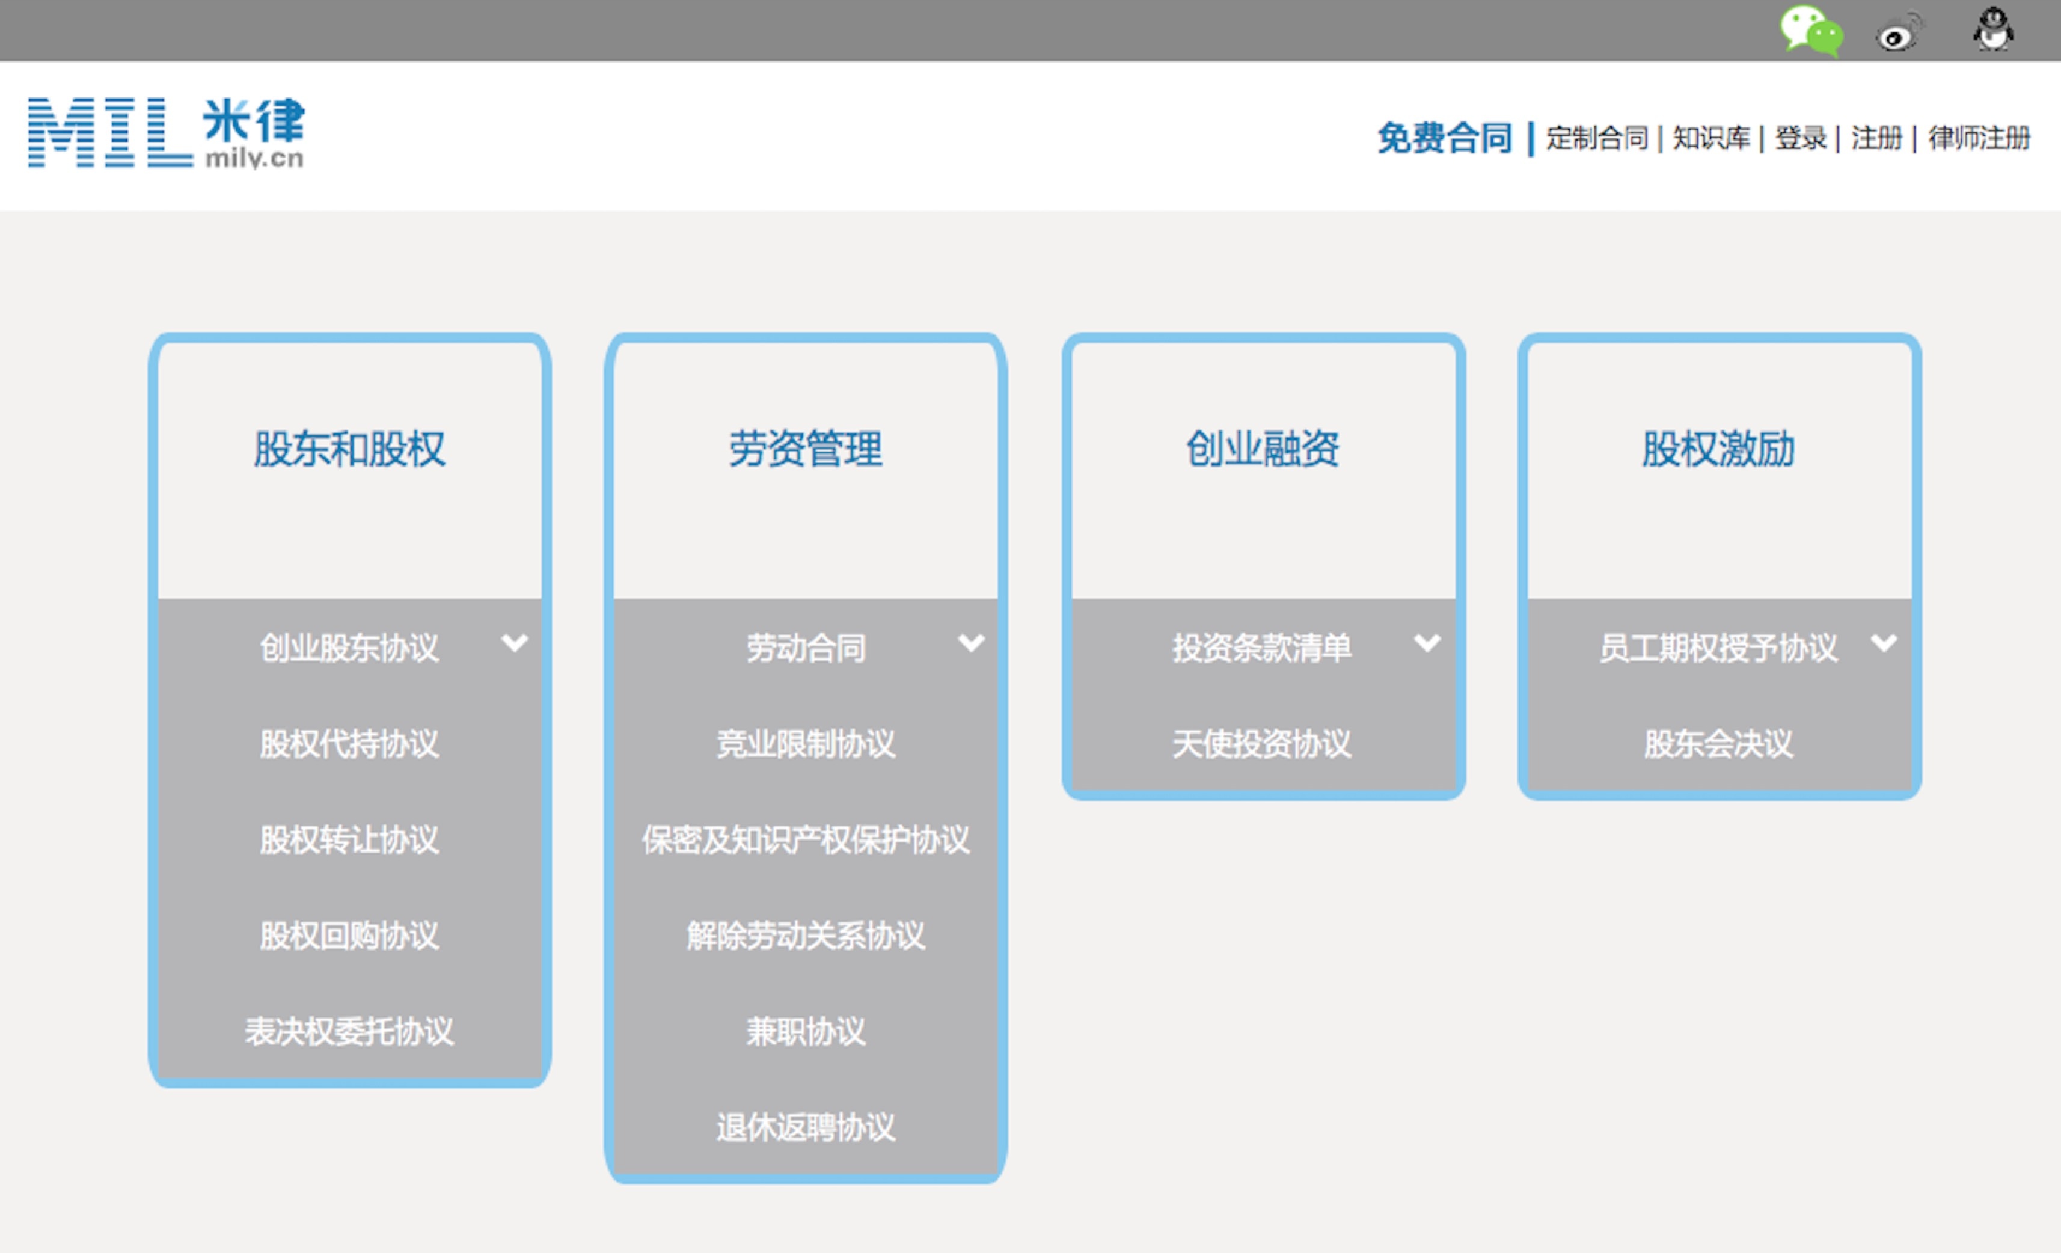Screen dimensions: 2061x1253
Task: Select 天使投资协议 contract
Action: (x=1261, y=744)
